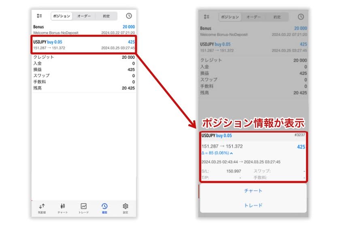Click the sort arrows icon on the undimmed history screen
This screenshot has width=340, height=227.
[39, 16]
